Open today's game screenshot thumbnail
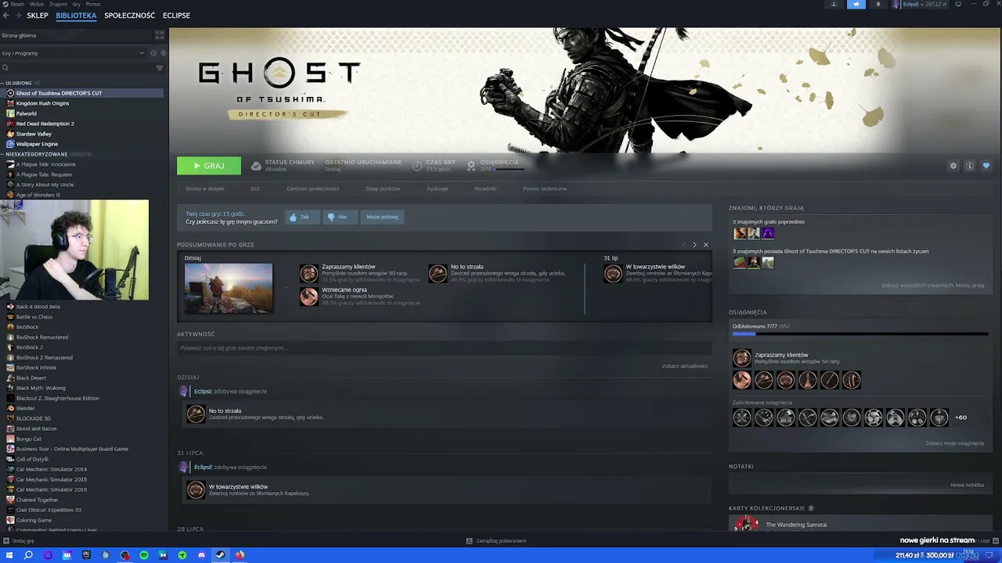This screenshot has height=563, width=1002. [x=229, y=288]
